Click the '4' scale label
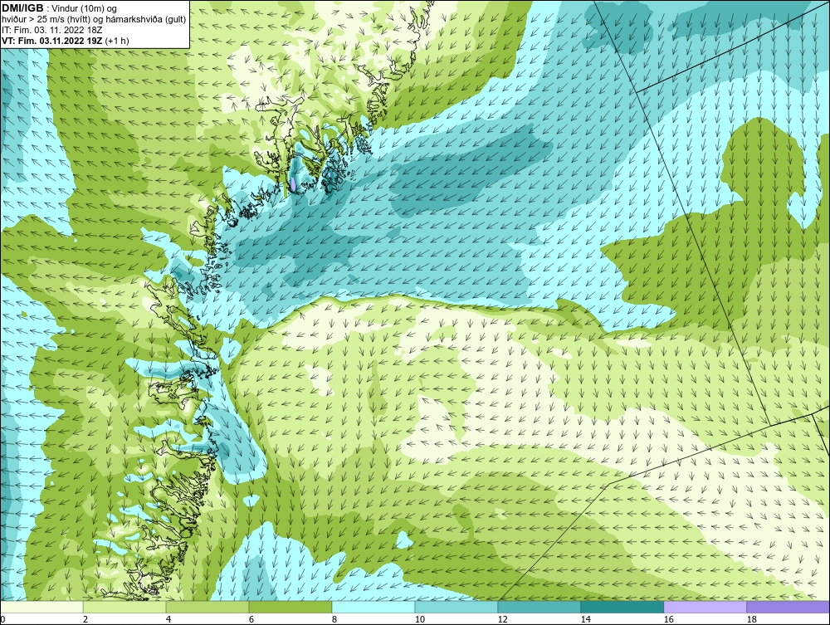The image size is (830, 625). coord(168,620)
